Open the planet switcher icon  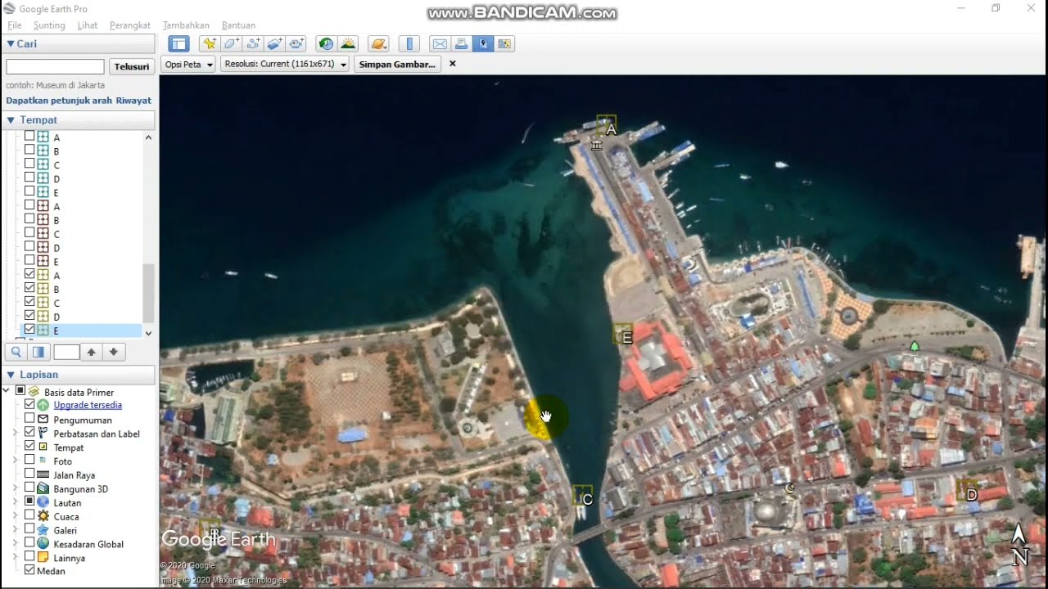pos(377,44)
